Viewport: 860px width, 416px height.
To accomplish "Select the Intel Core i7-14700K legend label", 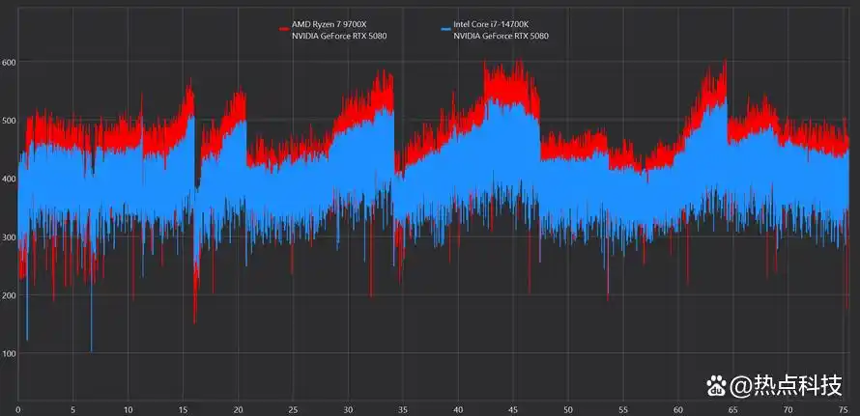I will (x=491, y=24).
